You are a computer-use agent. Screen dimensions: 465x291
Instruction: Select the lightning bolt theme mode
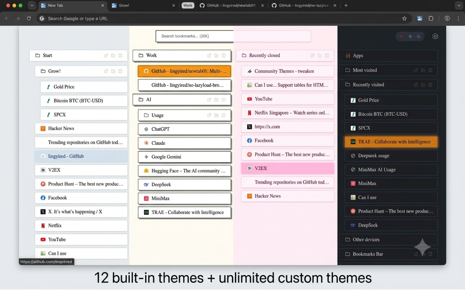(410, 36)
